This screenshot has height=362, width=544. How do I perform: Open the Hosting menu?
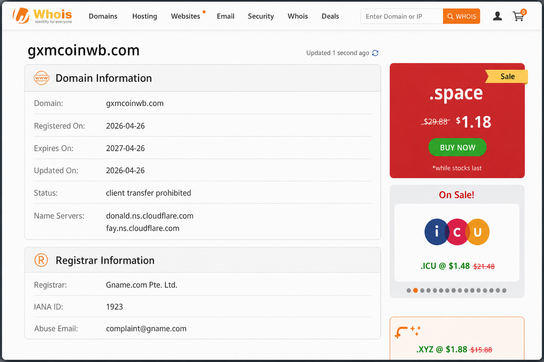[144, 16]
